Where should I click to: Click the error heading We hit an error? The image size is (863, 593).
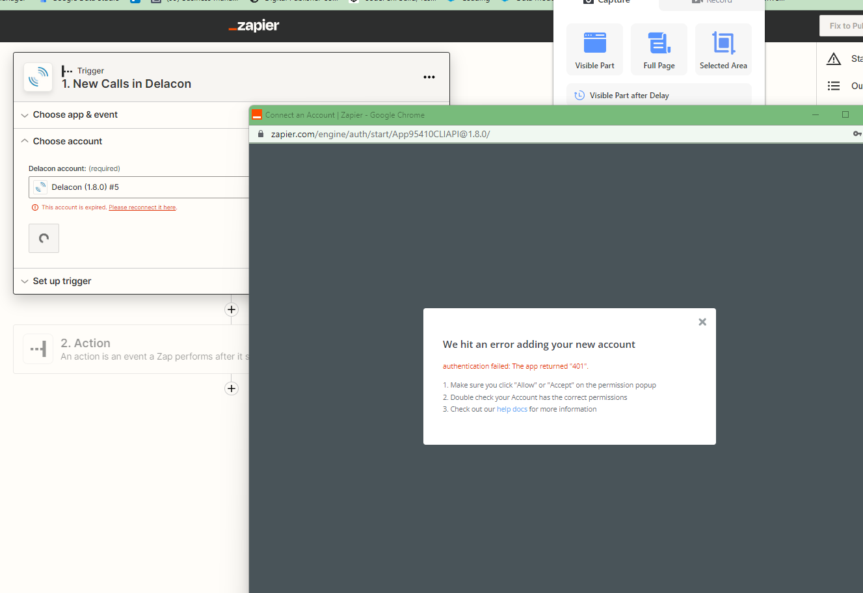pyautogui.click(x=539, y=345)
